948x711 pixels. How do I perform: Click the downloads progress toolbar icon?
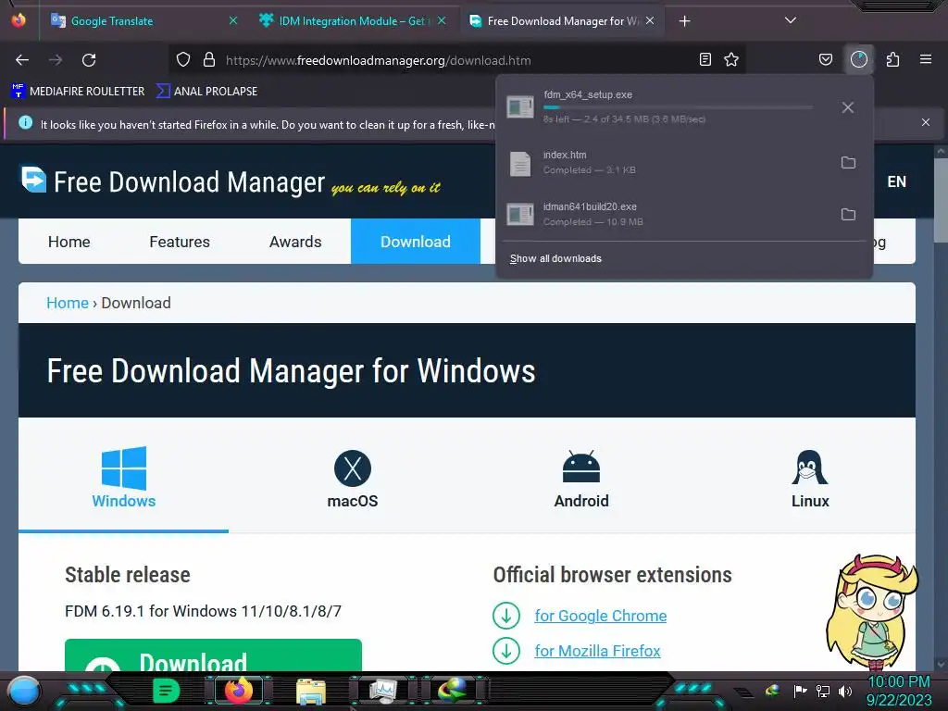(x=858, y=59)
